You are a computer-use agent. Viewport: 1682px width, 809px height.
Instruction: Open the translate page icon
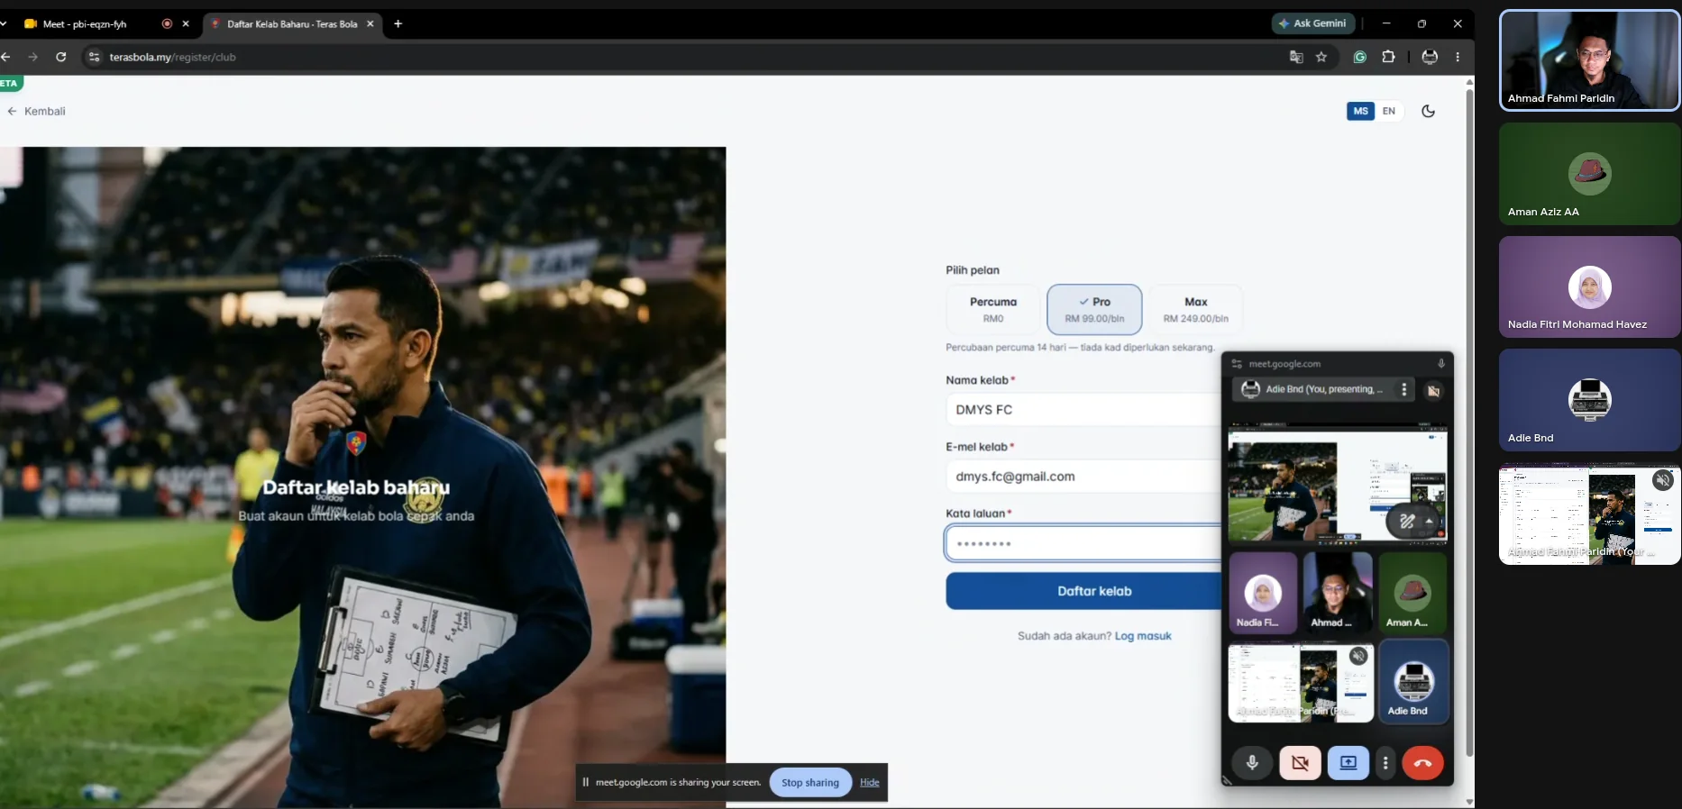pos(1296,57)
